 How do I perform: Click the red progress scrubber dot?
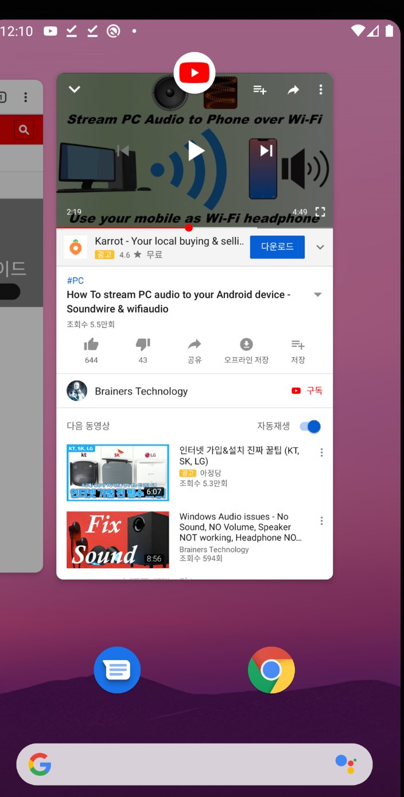(x=189, y=228)
